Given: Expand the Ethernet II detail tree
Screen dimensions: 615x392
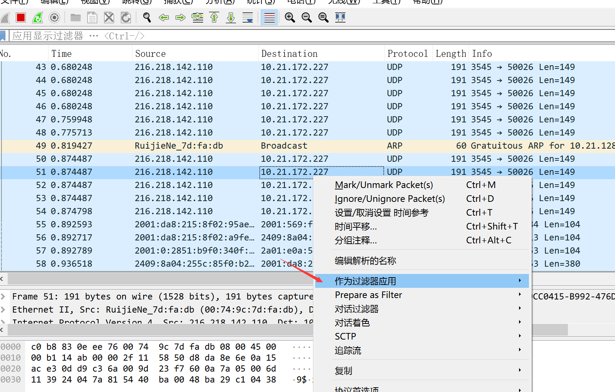Looking at the screenshot, I should (3, 310).
